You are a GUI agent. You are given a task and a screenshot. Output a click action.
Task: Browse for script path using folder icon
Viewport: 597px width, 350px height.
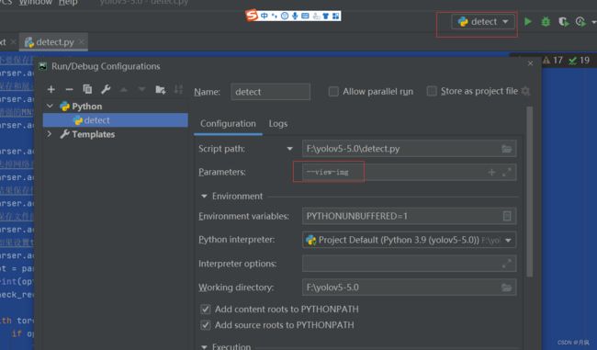click(506, 149)
